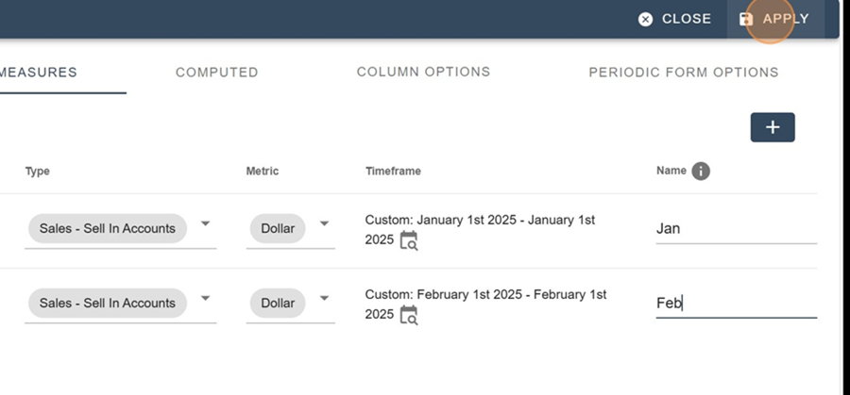Screen dimensions: 850x395
Task: Click the Name column info icon
Action: point(701,172)
